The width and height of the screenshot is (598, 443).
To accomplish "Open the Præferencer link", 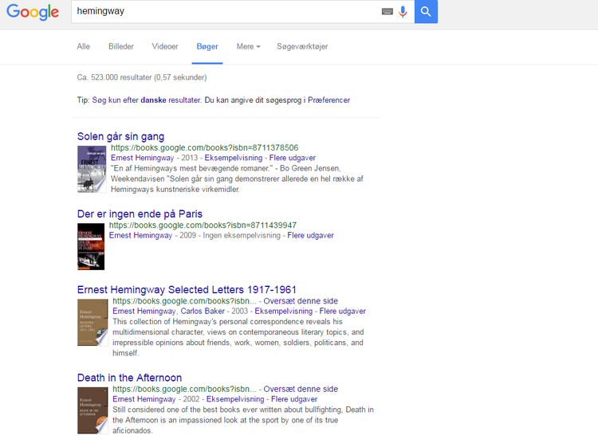I will point(329,100).
